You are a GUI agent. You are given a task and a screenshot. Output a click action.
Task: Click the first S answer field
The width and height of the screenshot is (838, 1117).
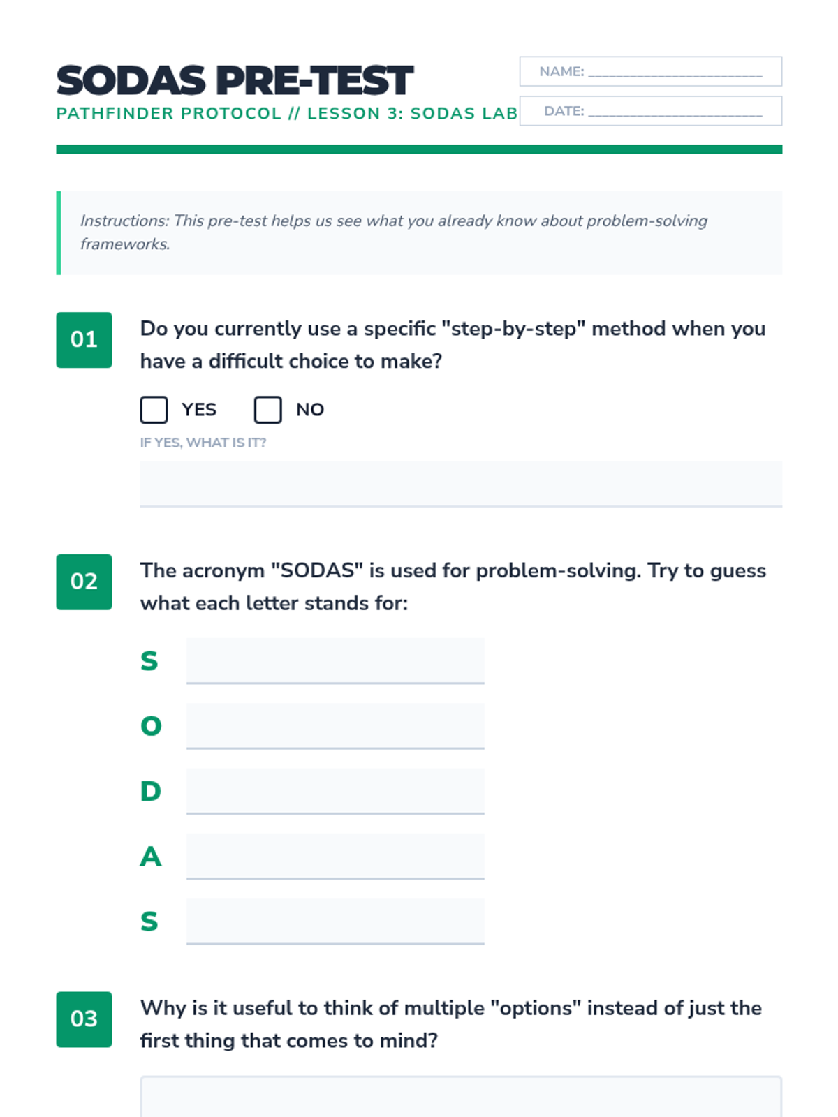pos(335,660)
